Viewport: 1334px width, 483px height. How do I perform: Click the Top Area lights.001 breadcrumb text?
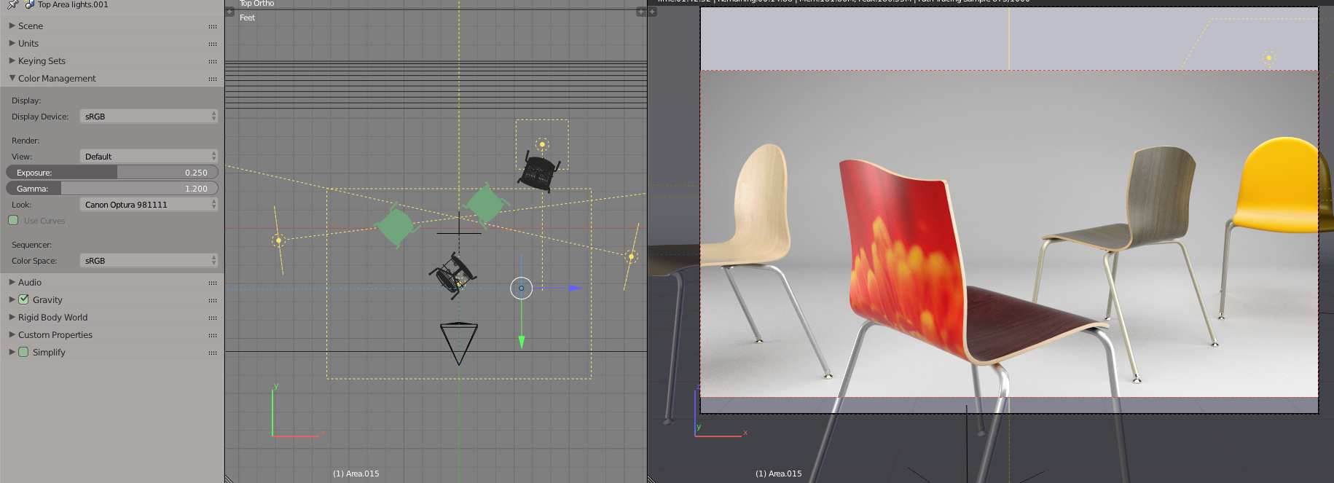point(73,4)
